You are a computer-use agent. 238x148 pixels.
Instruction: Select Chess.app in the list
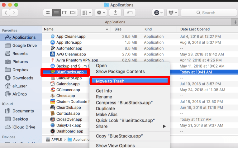pos(66,96)
